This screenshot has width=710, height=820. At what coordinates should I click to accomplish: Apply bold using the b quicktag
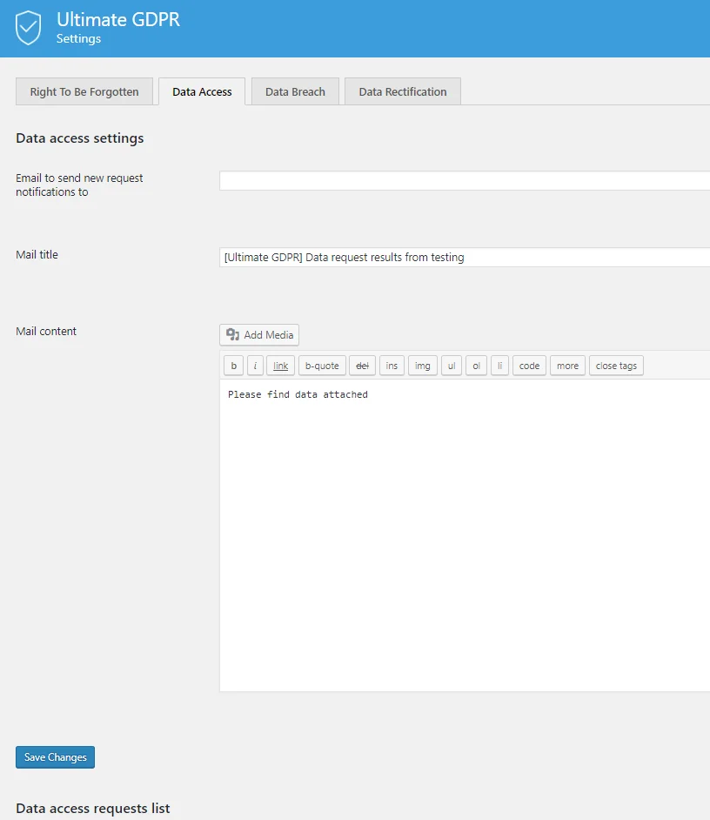pyautogui.click(x=232, y=366)
